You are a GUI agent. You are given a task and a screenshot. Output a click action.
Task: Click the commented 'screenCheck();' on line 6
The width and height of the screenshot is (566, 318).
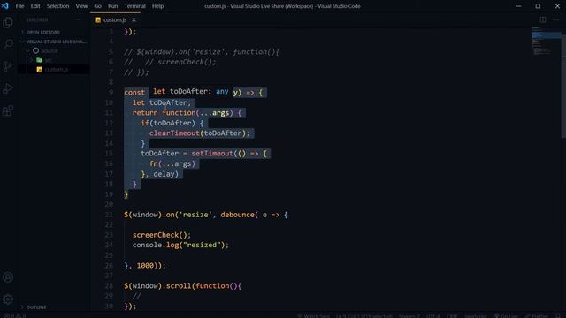[187, 62]
